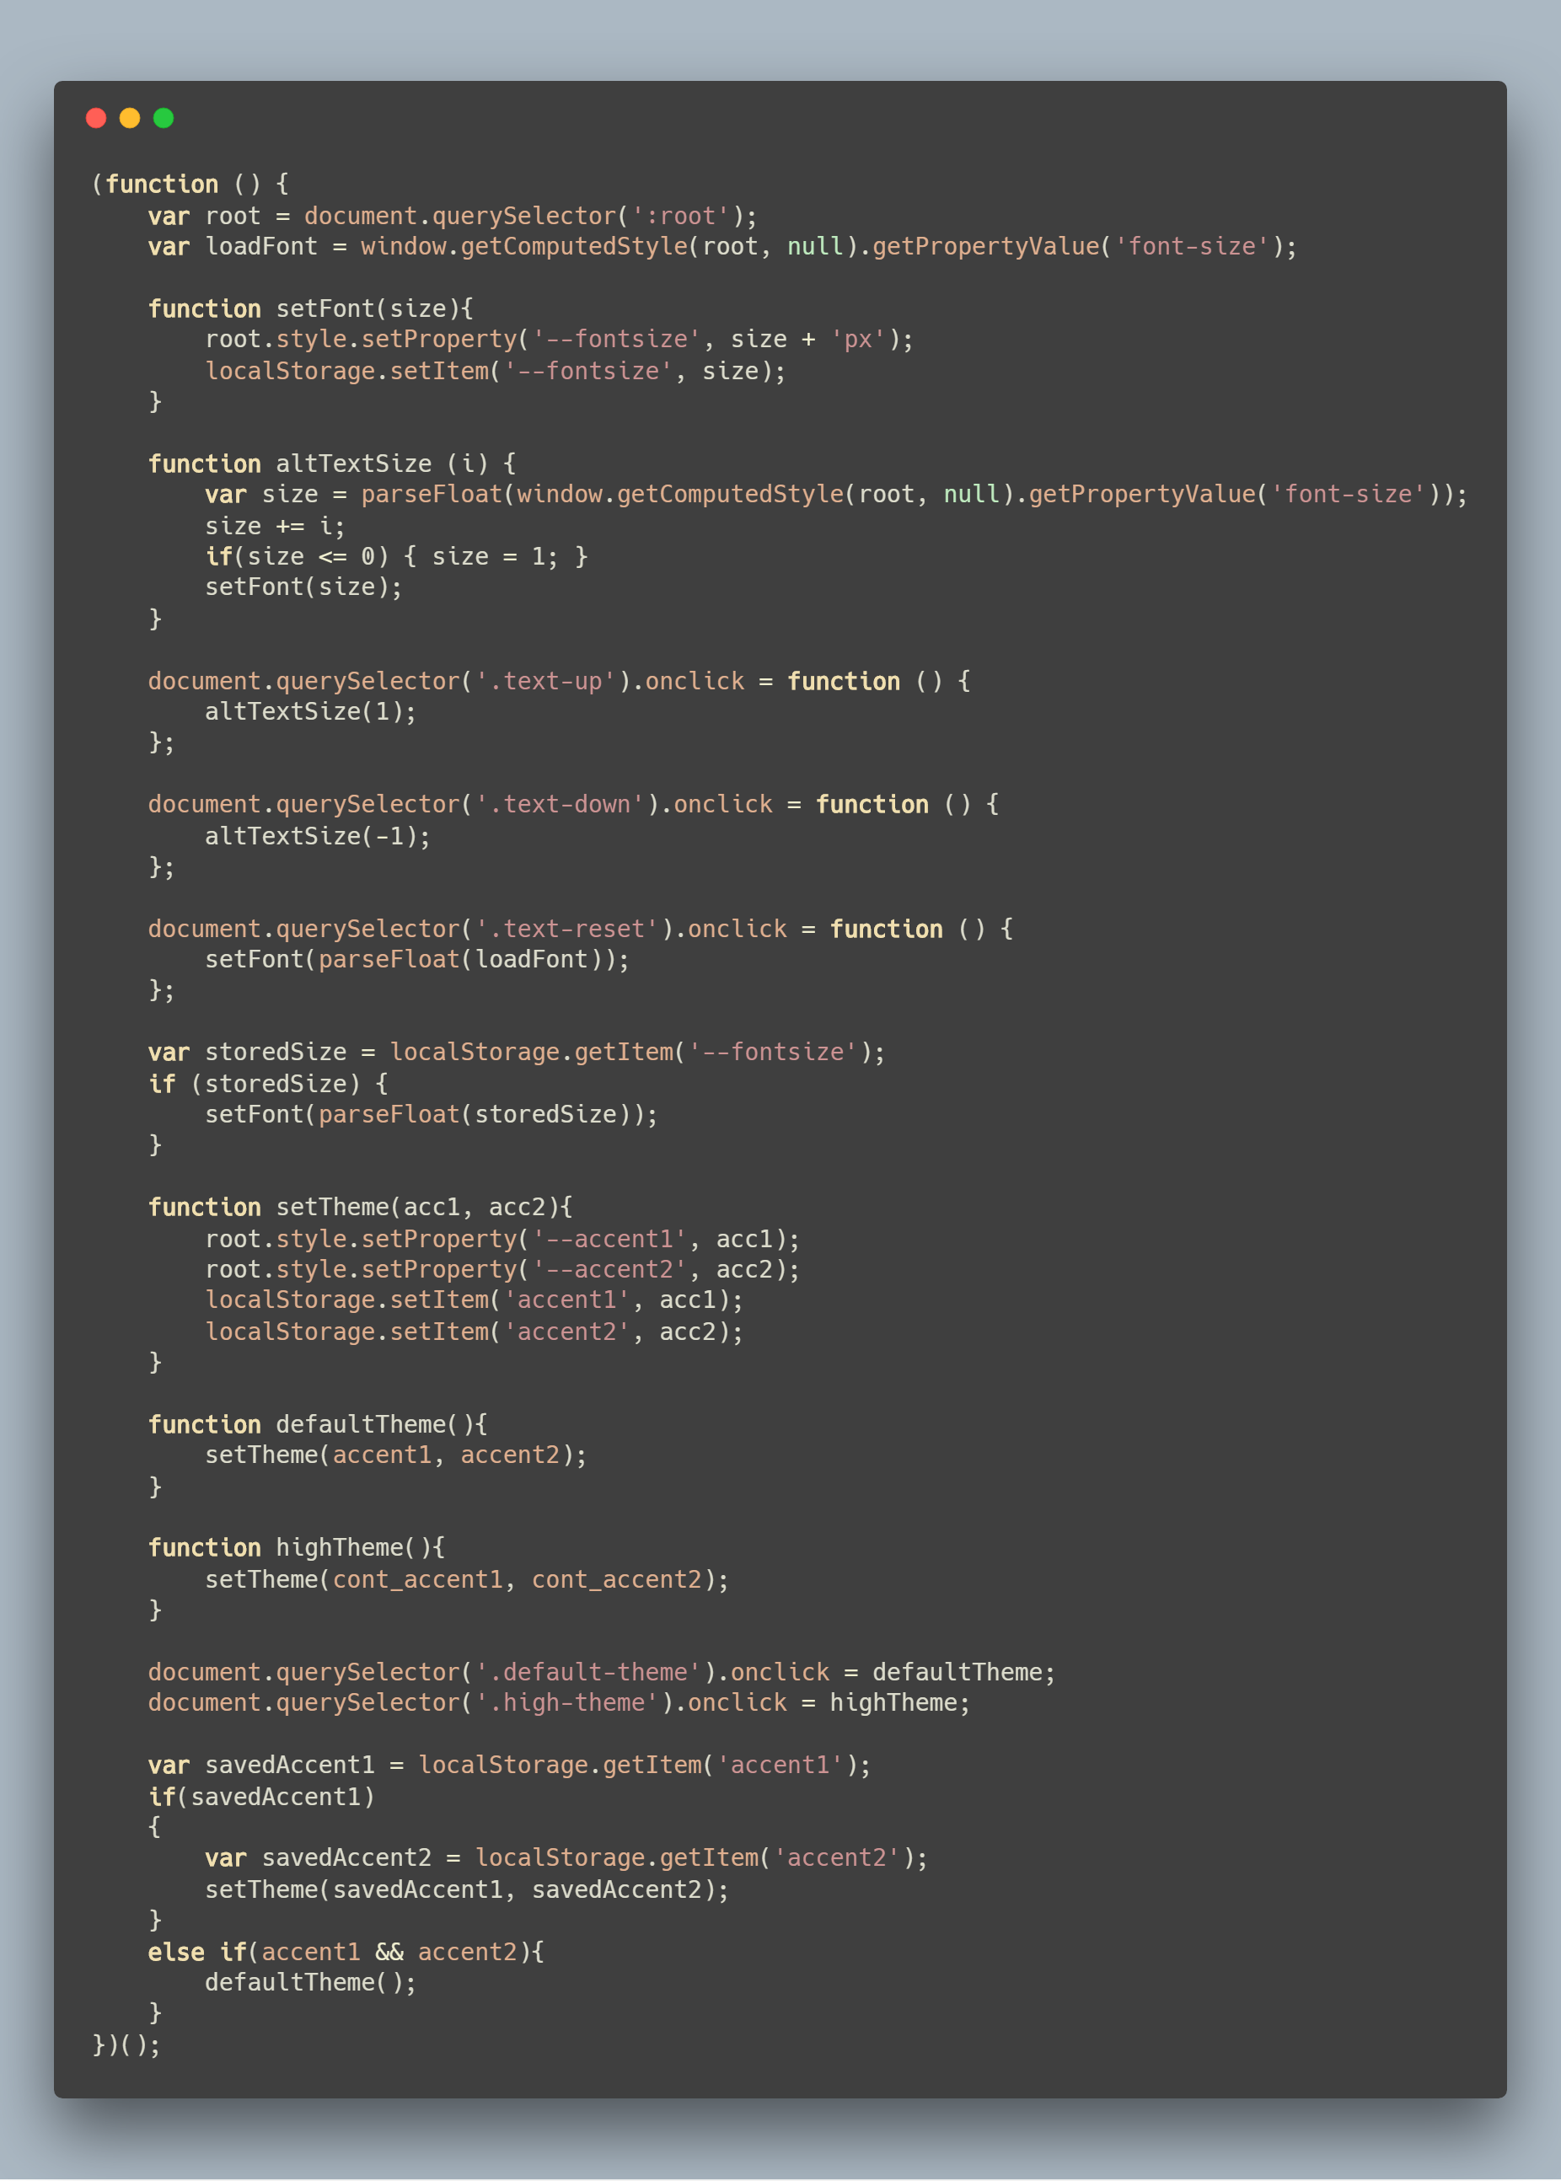Click the 'function highTheme(){' line
The image size is (1561, 2181).
pos(297,1549)
